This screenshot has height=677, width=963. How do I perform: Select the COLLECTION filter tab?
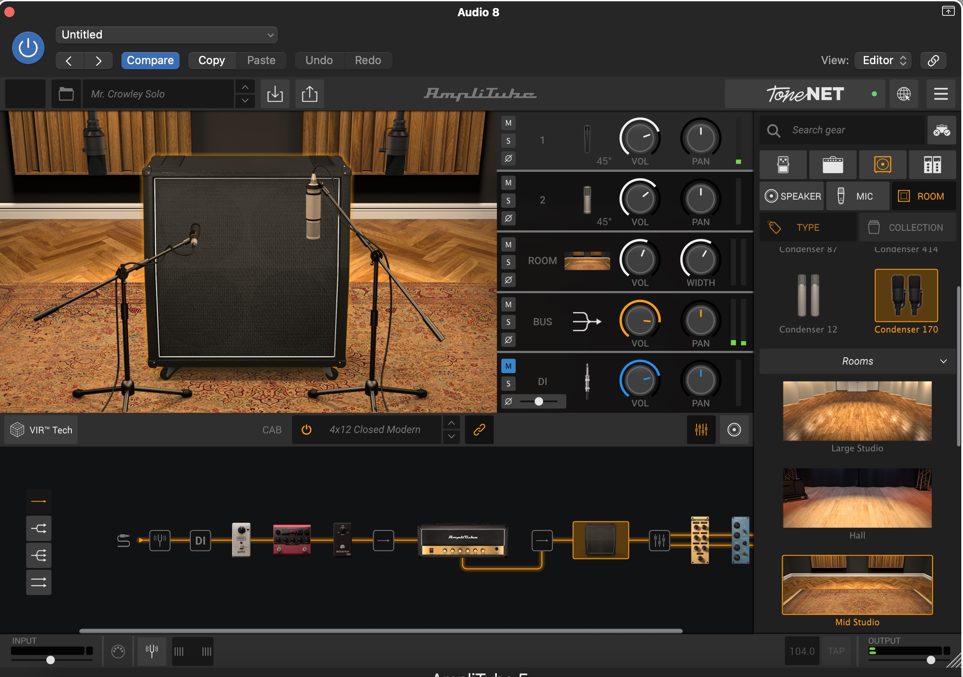(x=907, y=227)
